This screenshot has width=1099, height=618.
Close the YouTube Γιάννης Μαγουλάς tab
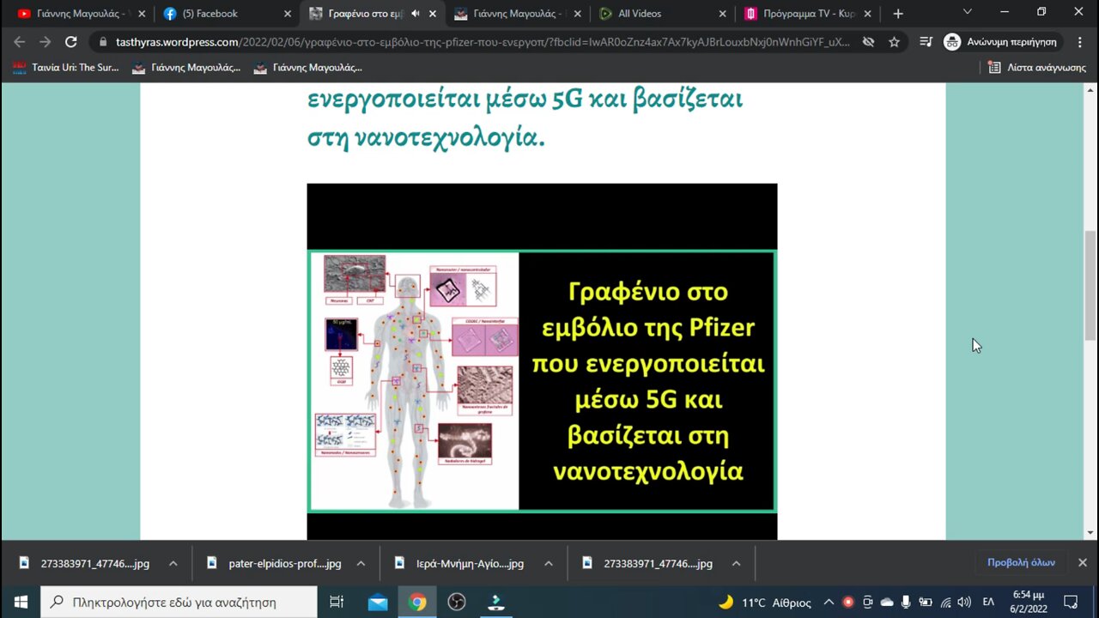click(142, 14)
